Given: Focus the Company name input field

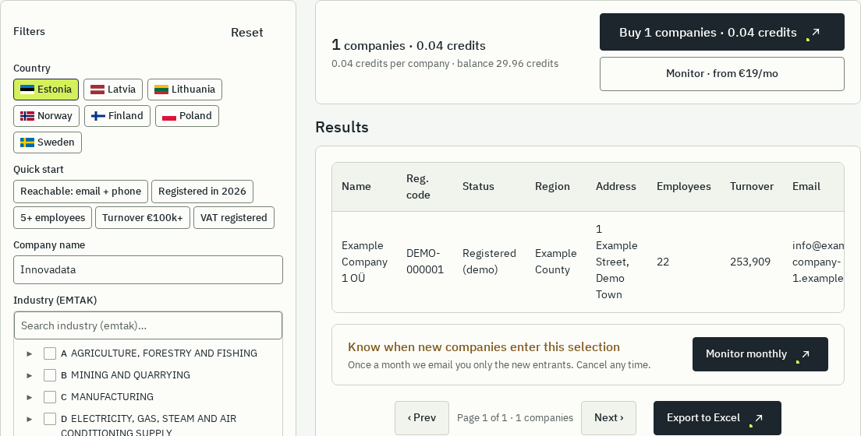Looking at the screenshot, I should (x=148, y=270).
